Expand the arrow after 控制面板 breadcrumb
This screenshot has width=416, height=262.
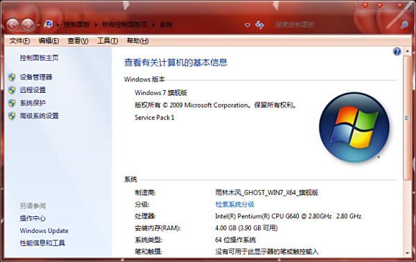pyautogui.click(x=96, y=25)
